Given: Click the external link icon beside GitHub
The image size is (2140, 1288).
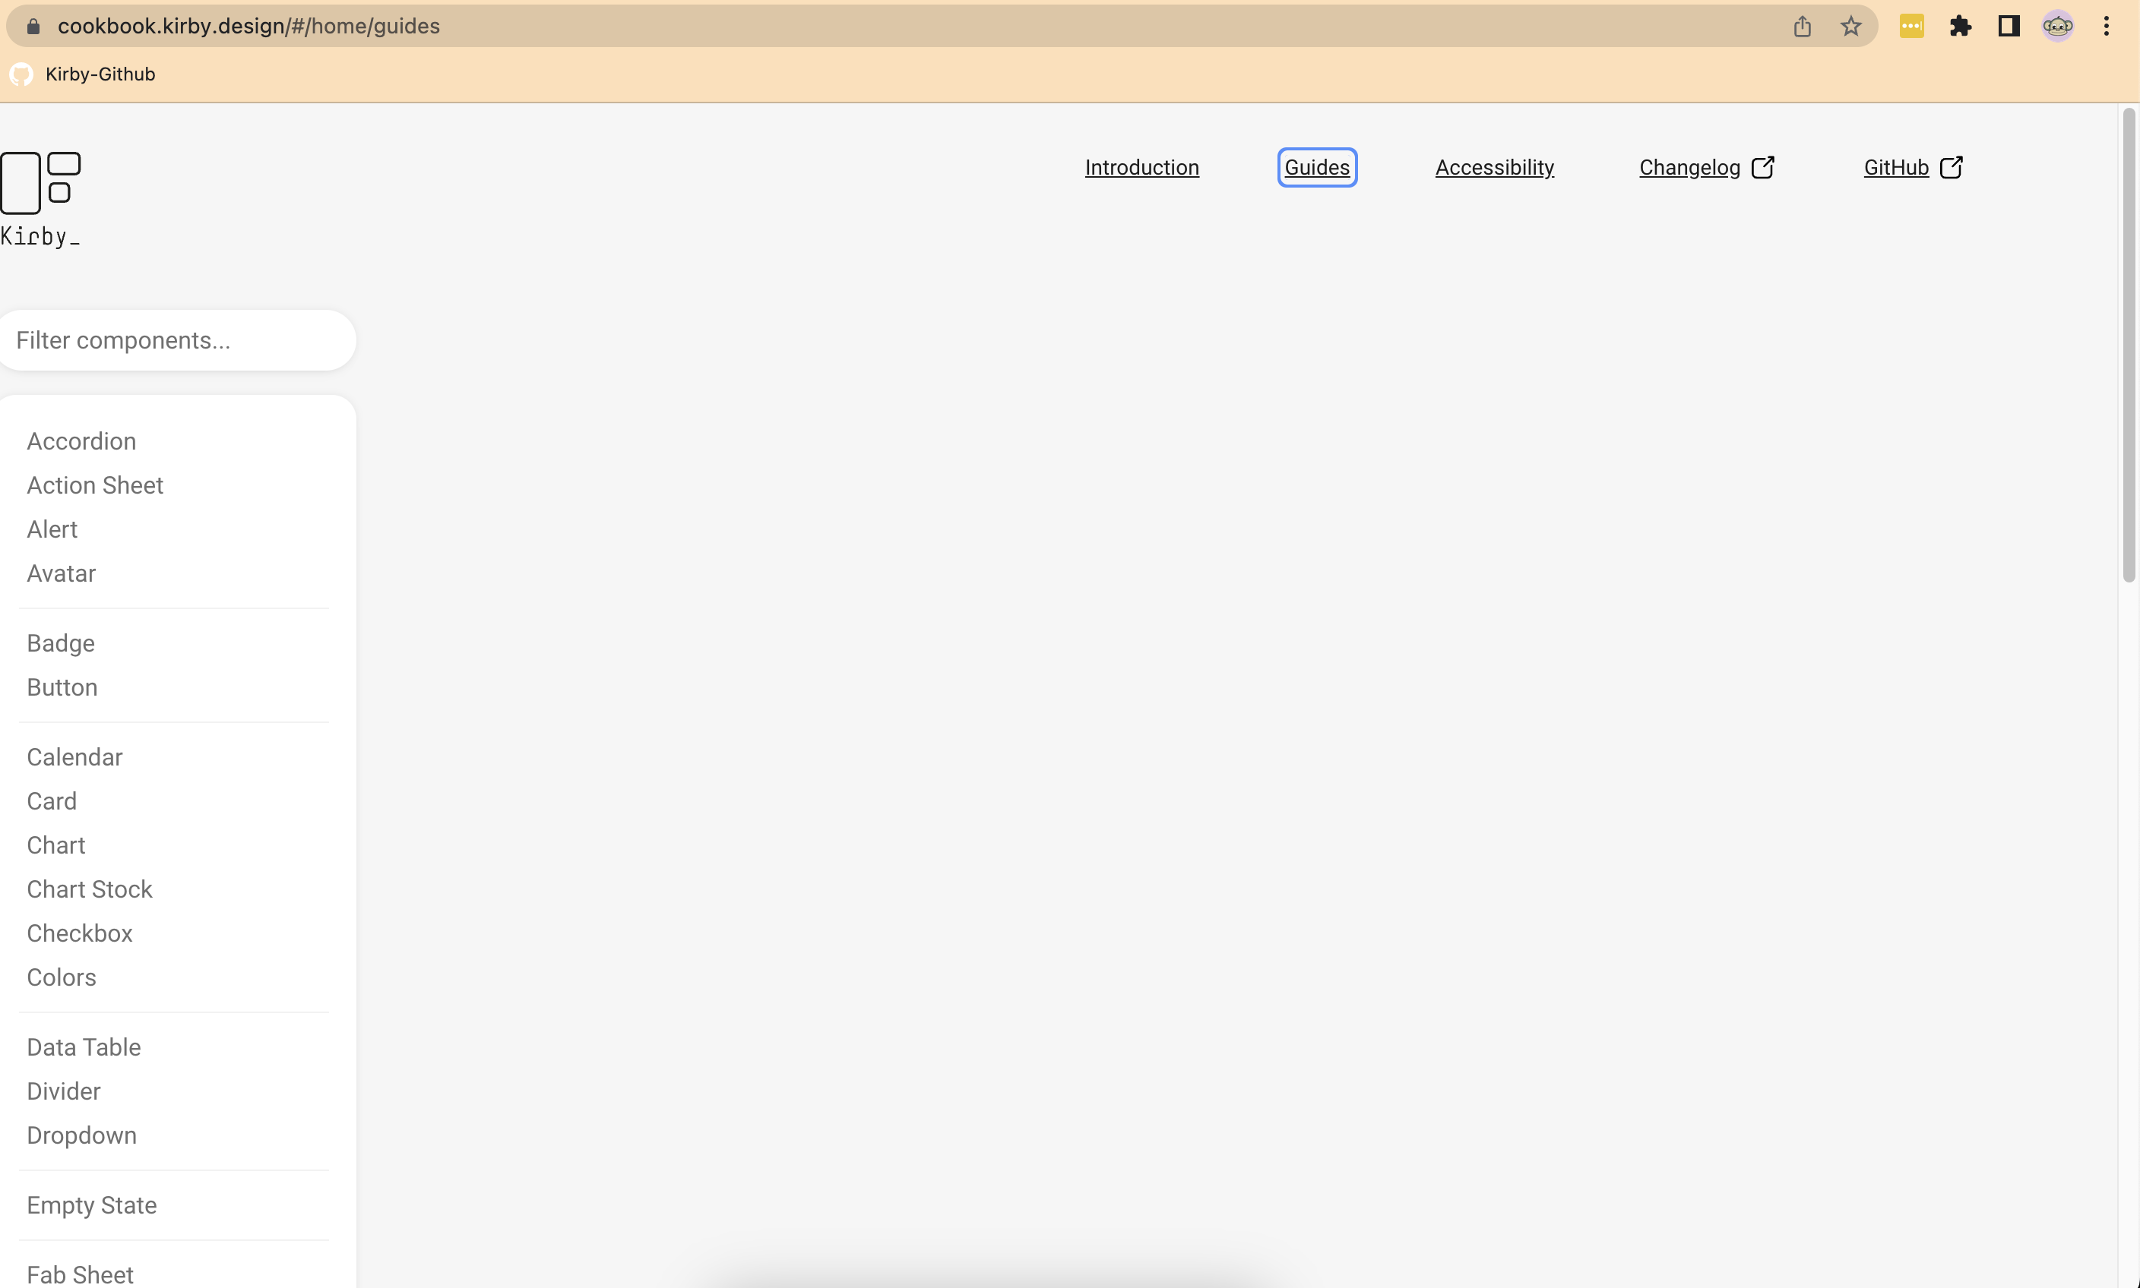Looking at the screenshot, I should click(1952, 166).
